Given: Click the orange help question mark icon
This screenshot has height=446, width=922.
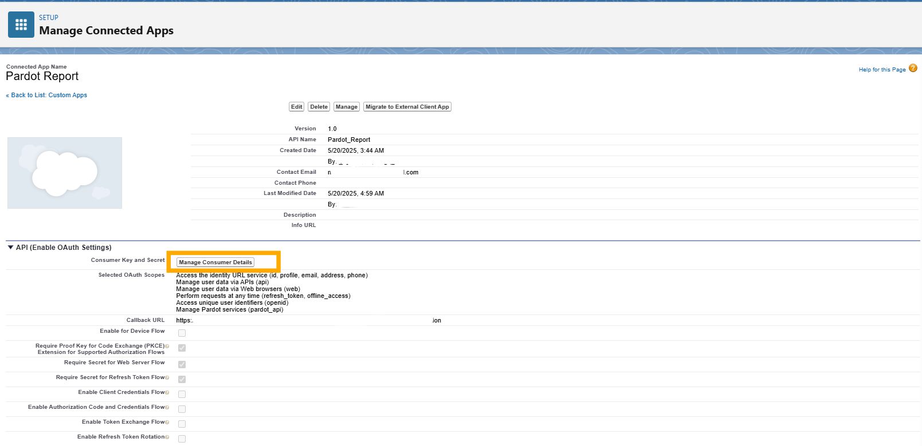Looking at the screenshot, I should click(913, 68).
